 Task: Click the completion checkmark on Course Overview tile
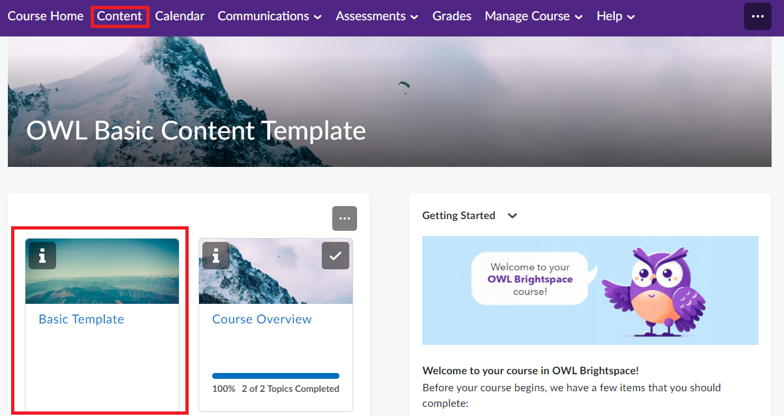(335, 255)
